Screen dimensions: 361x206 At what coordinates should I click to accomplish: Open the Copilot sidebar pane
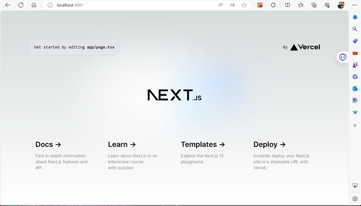click(x=343, y=57)
